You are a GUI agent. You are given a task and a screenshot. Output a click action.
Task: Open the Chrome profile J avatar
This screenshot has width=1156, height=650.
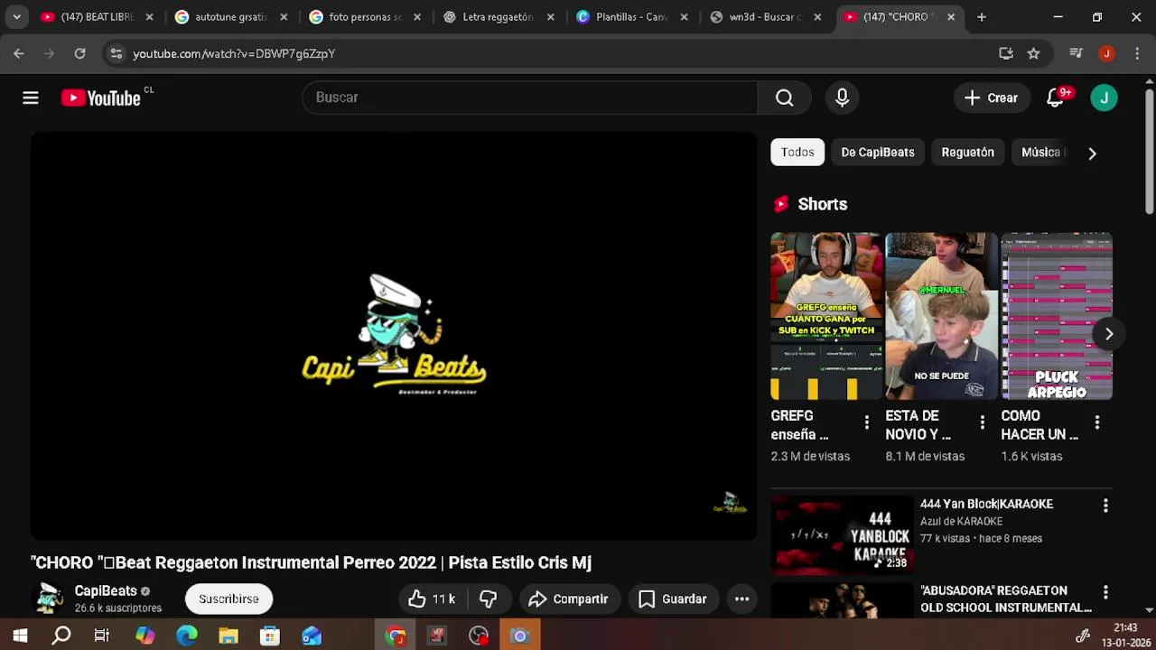1106,53
